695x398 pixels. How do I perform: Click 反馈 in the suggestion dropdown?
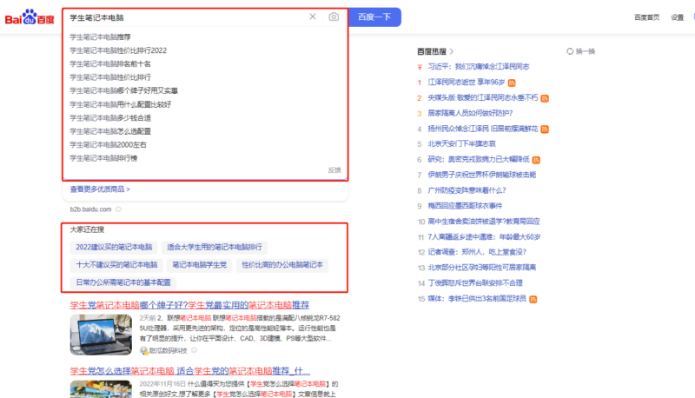click(x=334, y=169)
